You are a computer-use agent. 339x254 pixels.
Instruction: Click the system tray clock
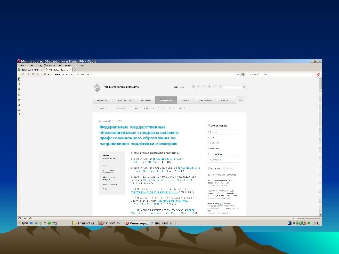(x=316, y=223)
